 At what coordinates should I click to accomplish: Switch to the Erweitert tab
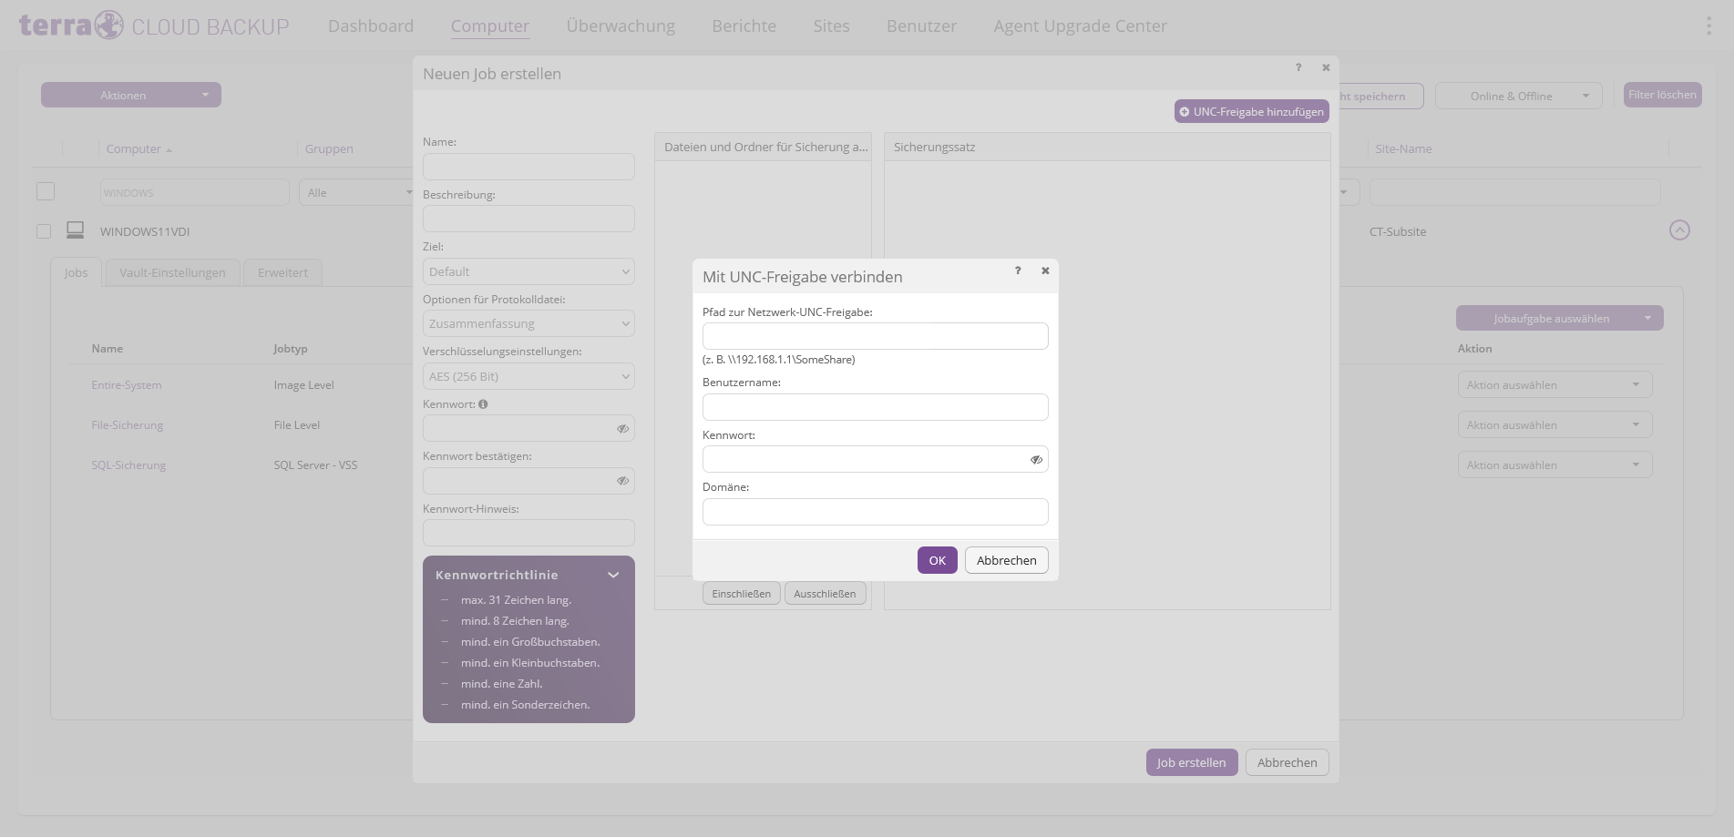282,272
